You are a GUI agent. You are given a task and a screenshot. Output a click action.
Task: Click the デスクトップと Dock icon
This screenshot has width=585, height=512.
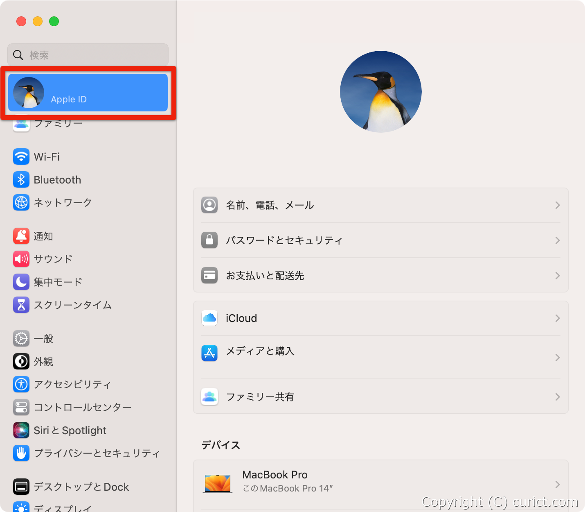click(21, 487)
